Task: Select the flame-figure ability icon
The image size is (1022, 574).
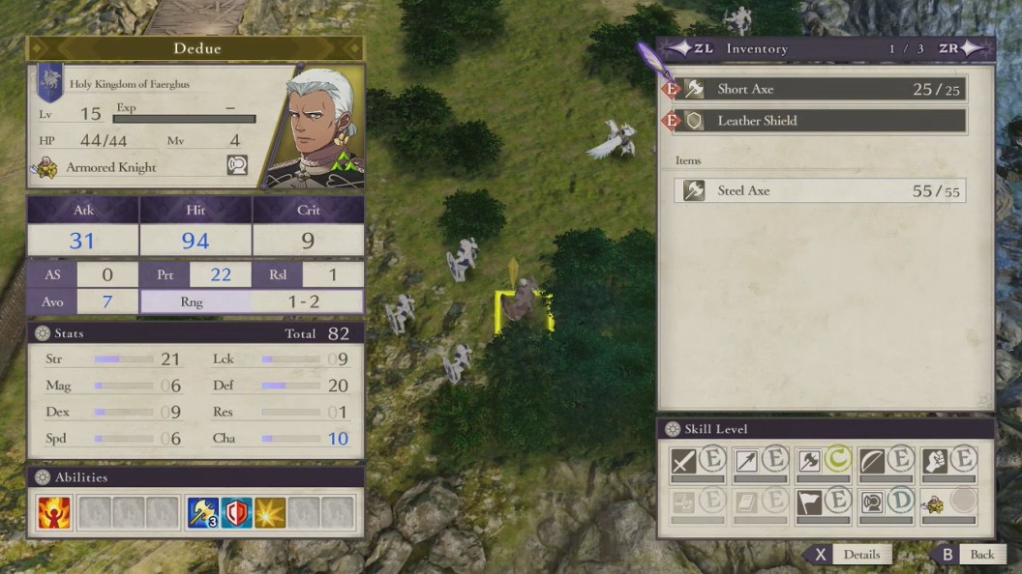Action: point(54,512)
